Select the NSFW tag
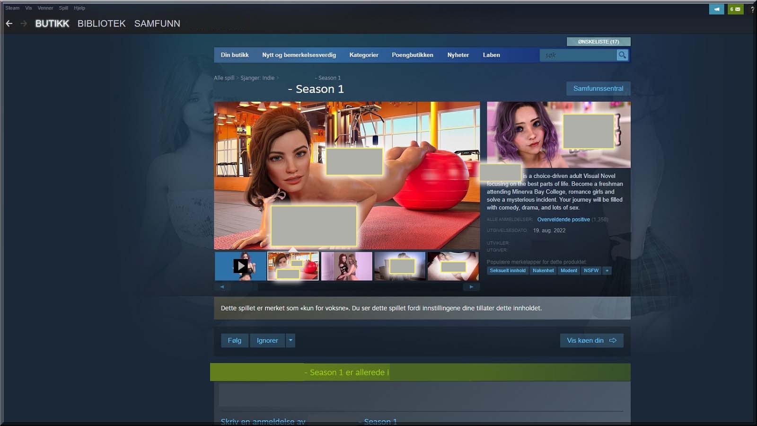This screenshot has height=426, width=757. pyautogui.click(x=591, y=271)
